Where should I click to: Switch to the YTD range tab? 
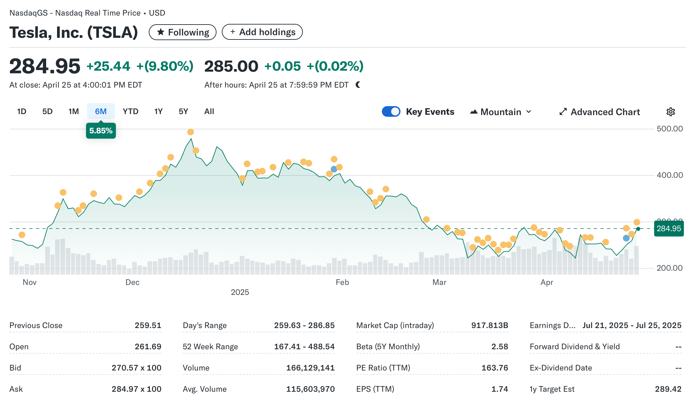click(130, 111)
